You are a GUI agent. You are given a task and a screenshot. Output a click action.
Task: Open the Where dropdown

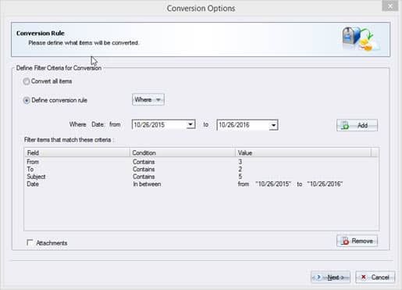pyautogui.click(x=148, y=99)
